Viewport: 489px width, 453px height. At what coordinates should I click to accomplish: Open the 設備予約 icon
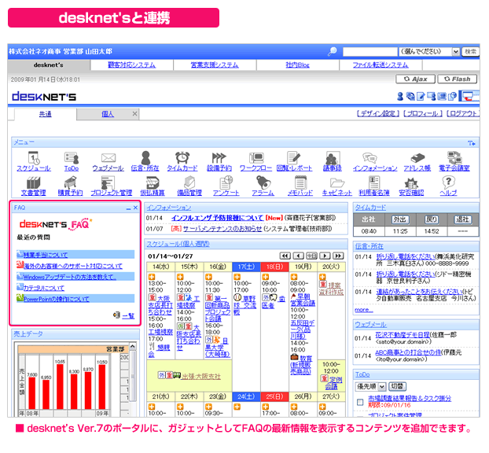click(x=219, y=158)
